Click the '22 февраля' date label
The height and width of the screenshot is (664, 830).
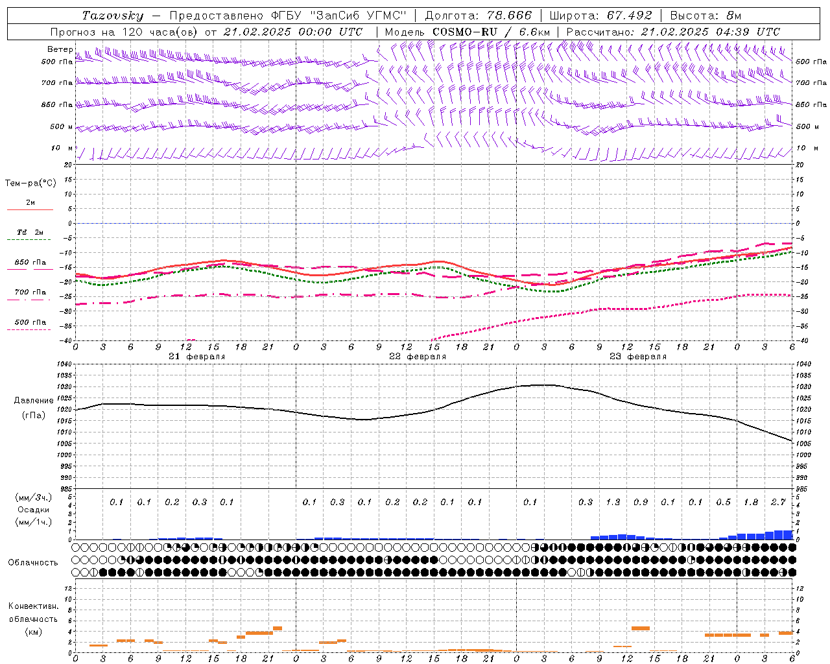click(418, 357)
